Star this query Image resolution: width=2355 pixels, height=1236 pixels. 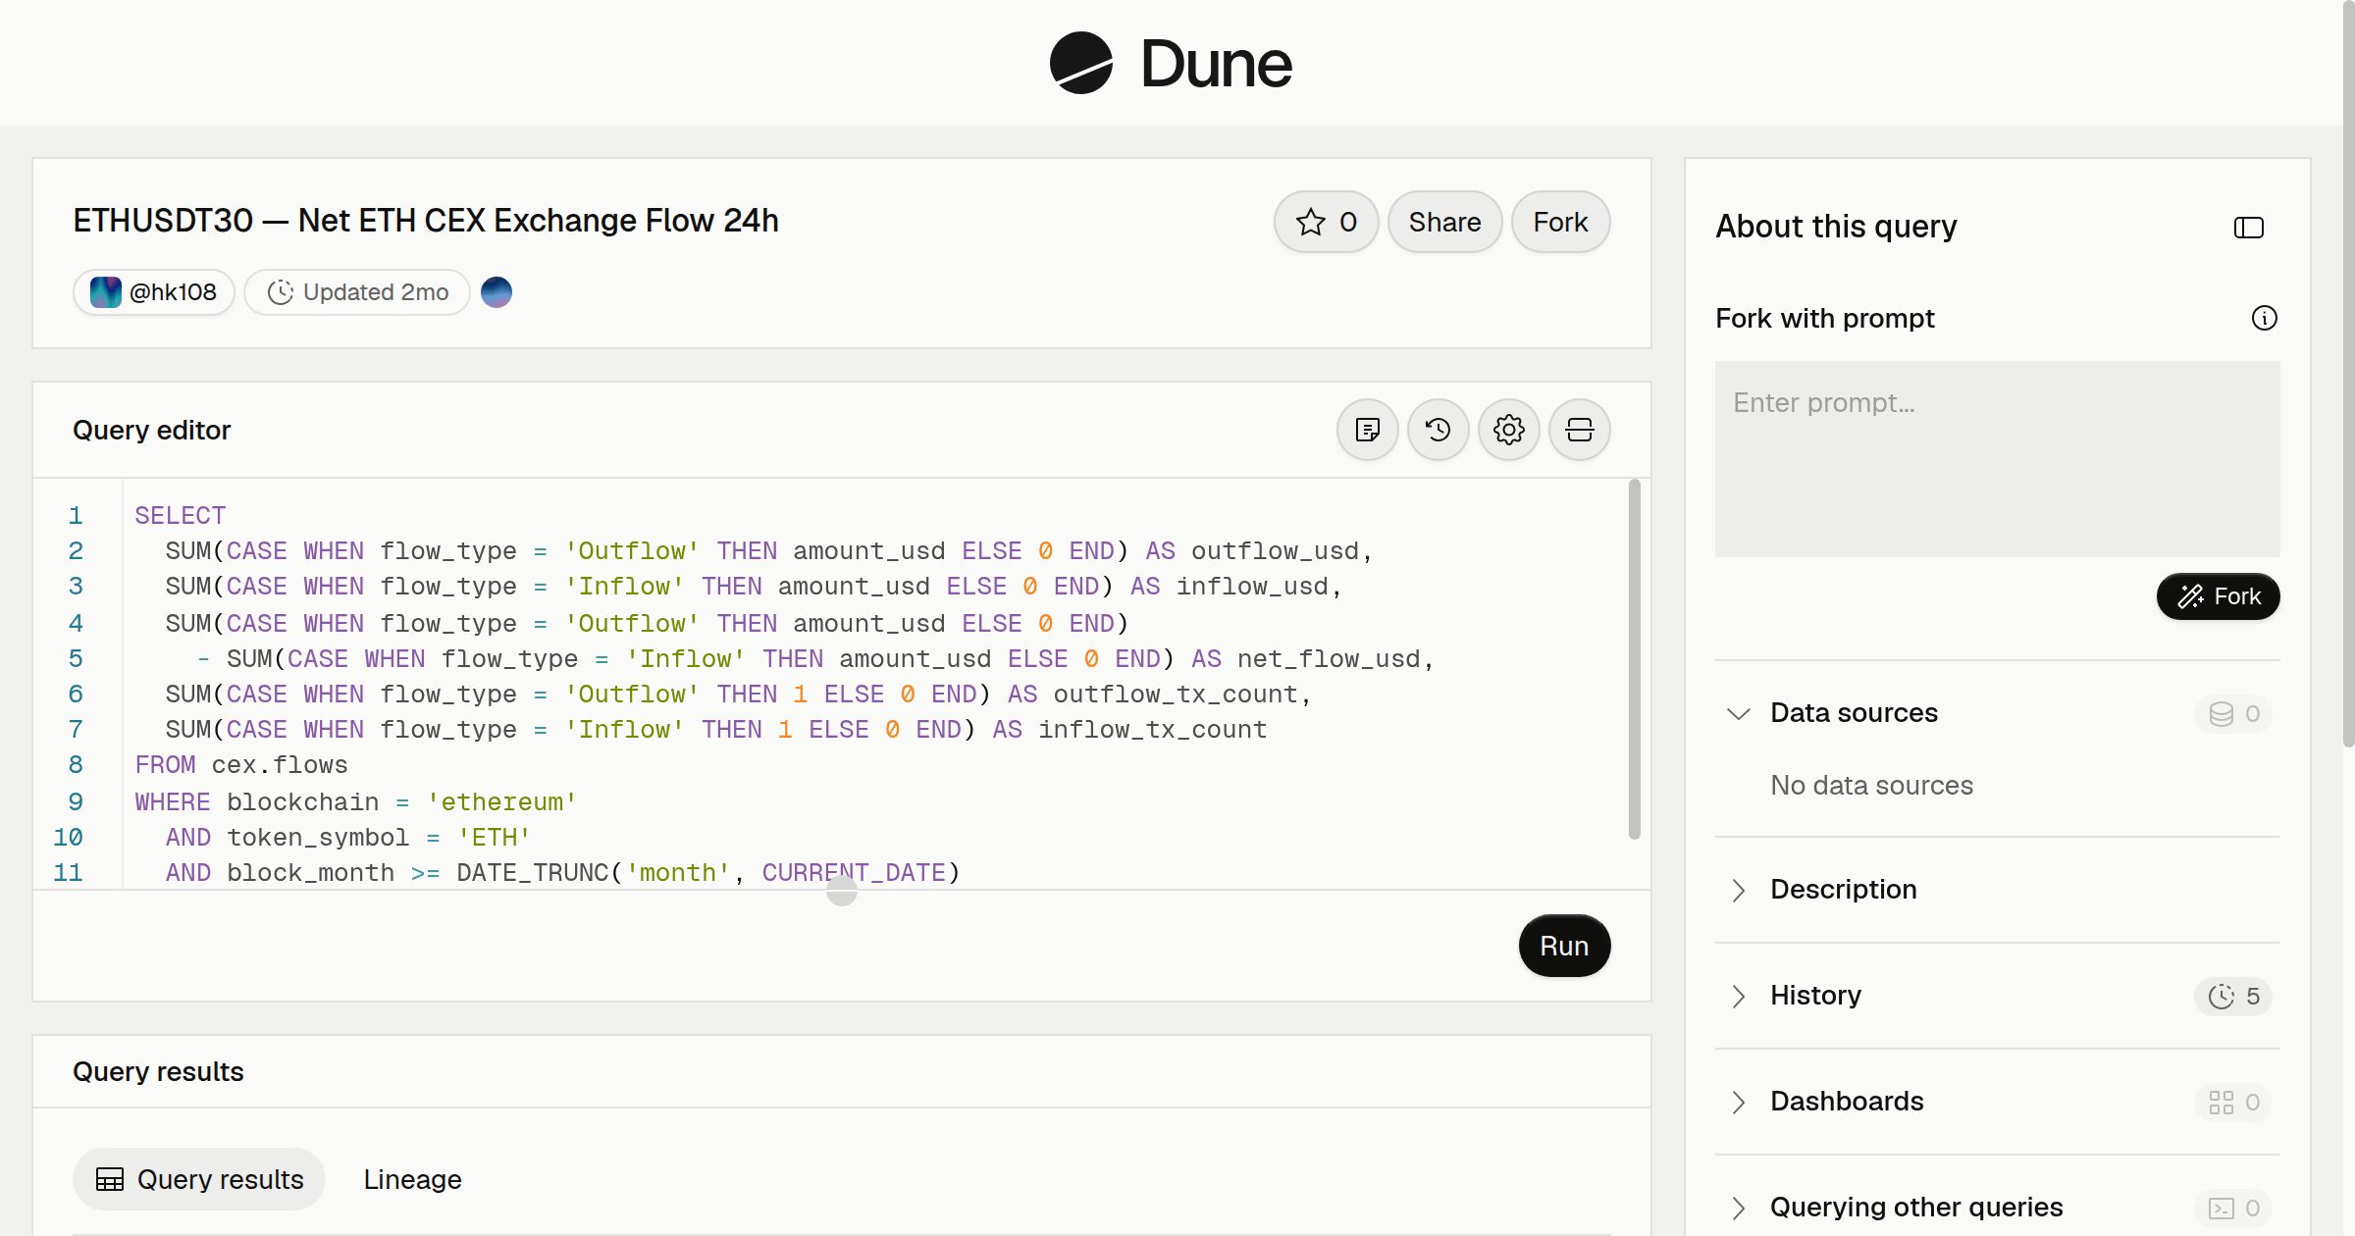pos(1326,222)
